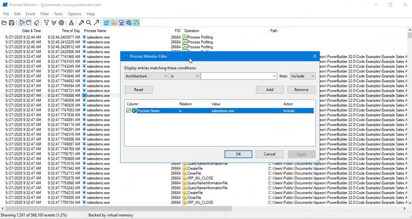The width and height of the screenshot is (412, 219).
Task: Select event row at 9:32:47.7755154 AM
Action: [x=203, y=202]
